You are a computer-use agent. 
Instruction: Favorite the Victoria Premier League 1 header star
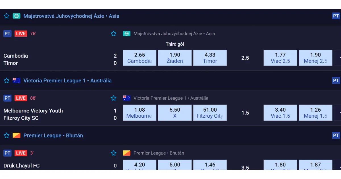(7, 81)
